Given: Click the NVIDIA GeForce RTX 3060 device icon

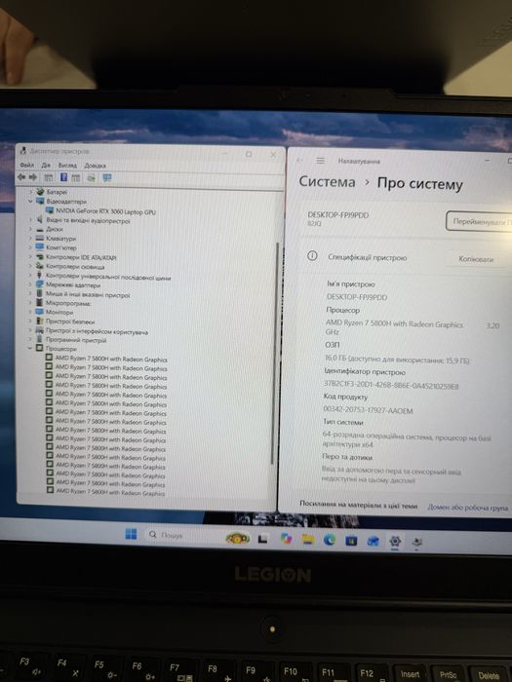Looking at the screenshot, I should [x=50, y=211].
